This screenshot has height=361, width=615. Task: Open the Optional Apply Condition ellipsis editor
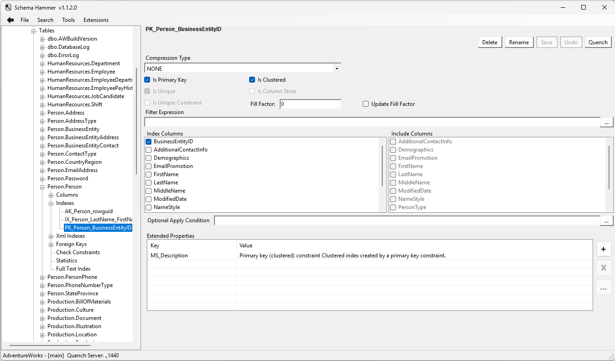(606, 220)
